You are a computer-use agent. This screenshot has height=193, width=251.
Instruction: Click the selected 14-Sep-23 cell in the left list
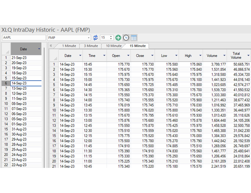26,83
